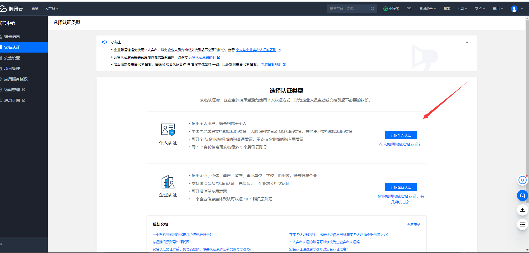This screenshot has width=529, height=253.
Task: Open the user avatar menu
Action: (x=514, y=9)
